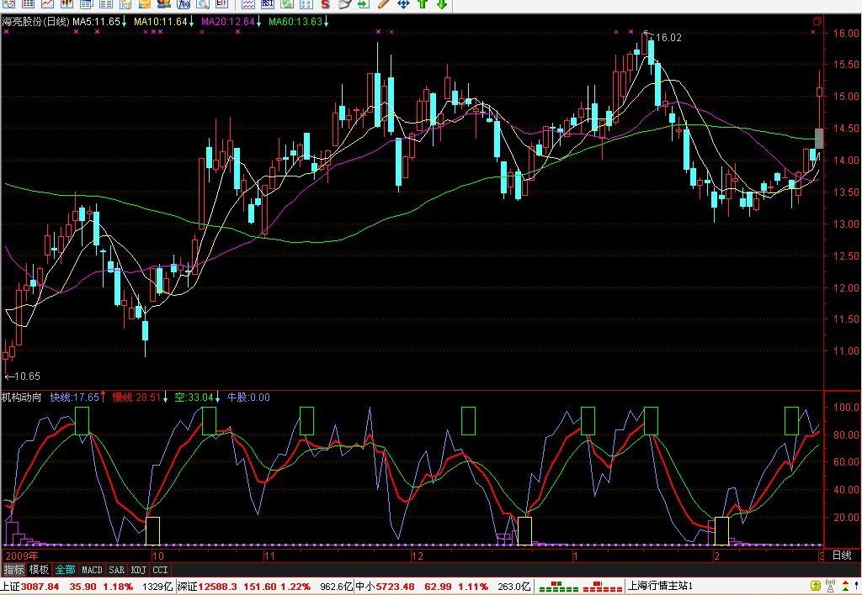Select the 全部 tab
Image resolution: width=862 pixels, height=595 pixels.
pyautogui.click(x=65, y=570)
